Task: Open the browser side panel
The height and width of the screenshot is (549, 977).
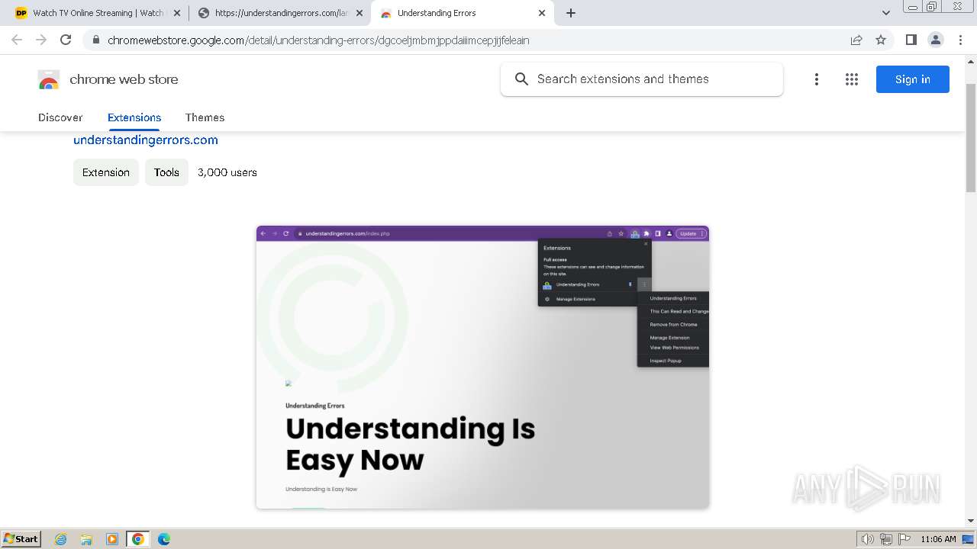Action: [x=911, y=40]
